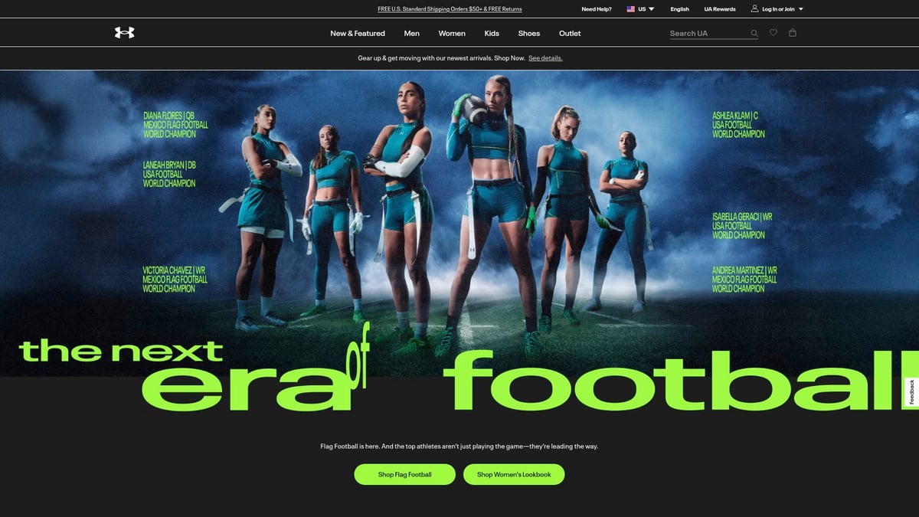Open the shopping bag icon
Screen dimensions: 919x517
(x=793, y=33)
